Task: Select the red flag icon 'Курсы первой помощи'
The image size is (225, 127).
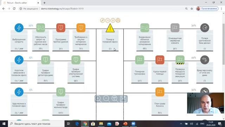Action: (x=160, y=60)
